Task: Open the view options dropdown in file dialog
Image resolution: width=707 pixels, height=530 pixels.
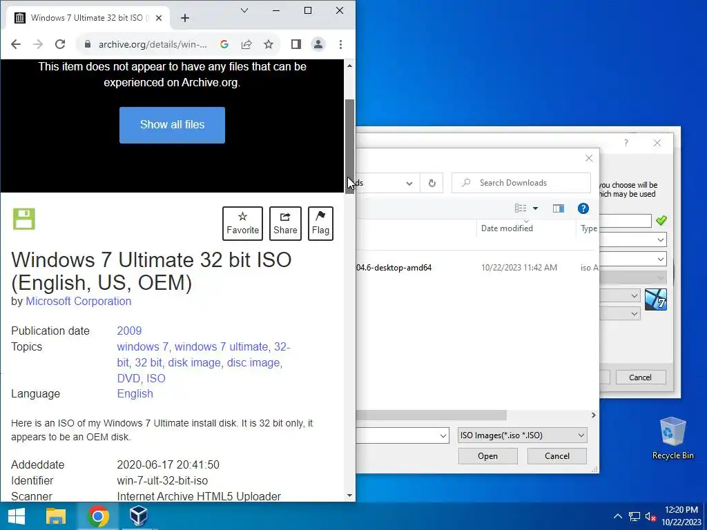Action: click(535, 208)
